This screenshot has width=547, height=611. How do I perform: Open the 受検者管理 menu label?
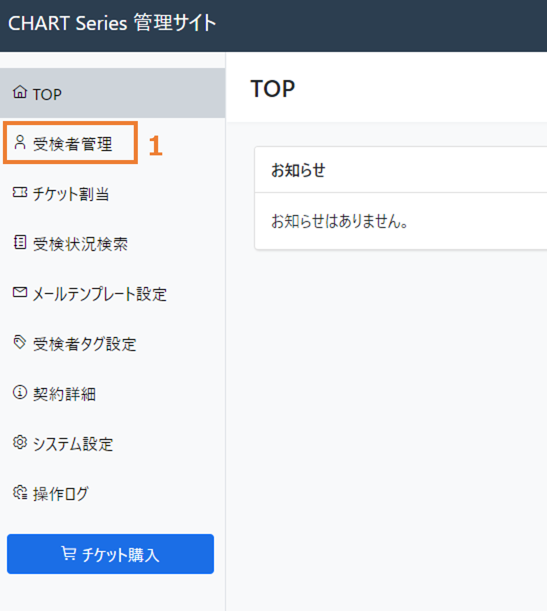coord(72,144)
